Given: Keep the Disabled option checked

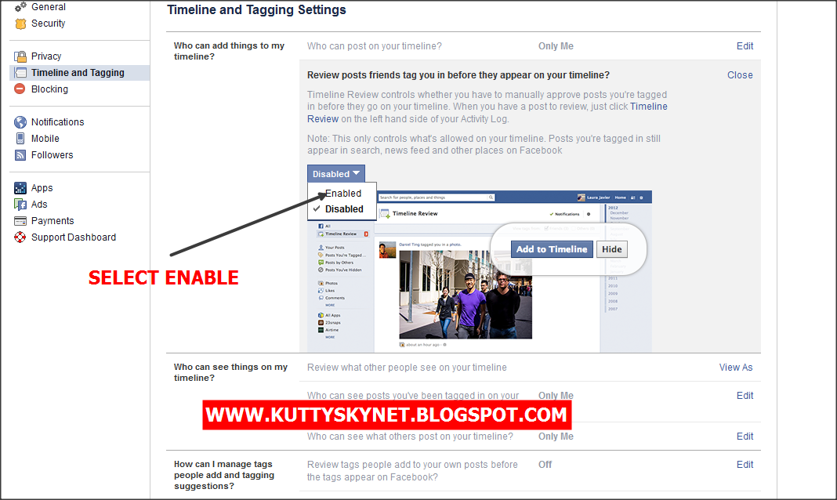Looking at the screenshot, I should click(x=342, y=209).
